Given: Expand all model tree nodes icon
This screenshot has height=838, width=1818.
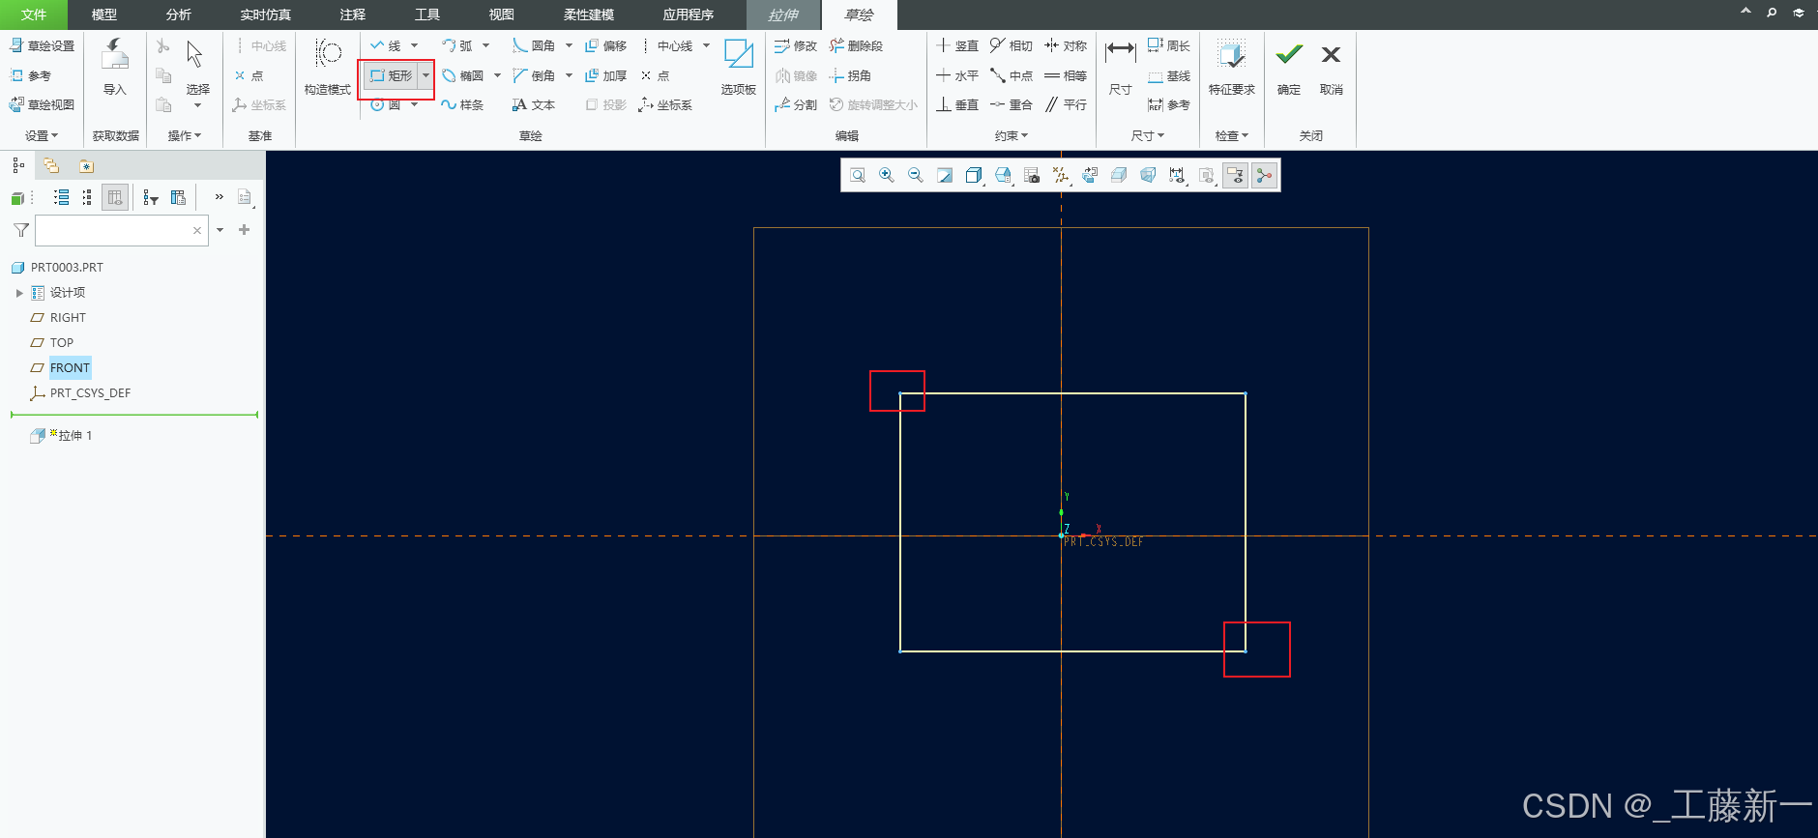Looking at the screenshot, I should click(61, 197).
